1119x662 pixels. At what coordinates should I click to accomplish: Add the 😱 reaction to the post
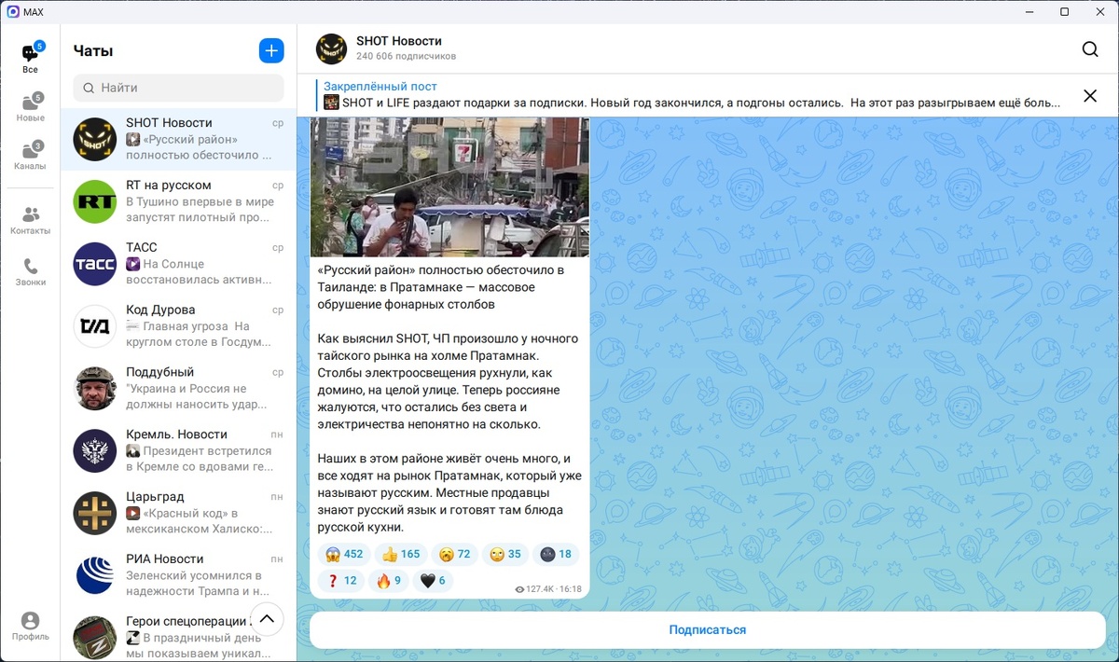343,554
